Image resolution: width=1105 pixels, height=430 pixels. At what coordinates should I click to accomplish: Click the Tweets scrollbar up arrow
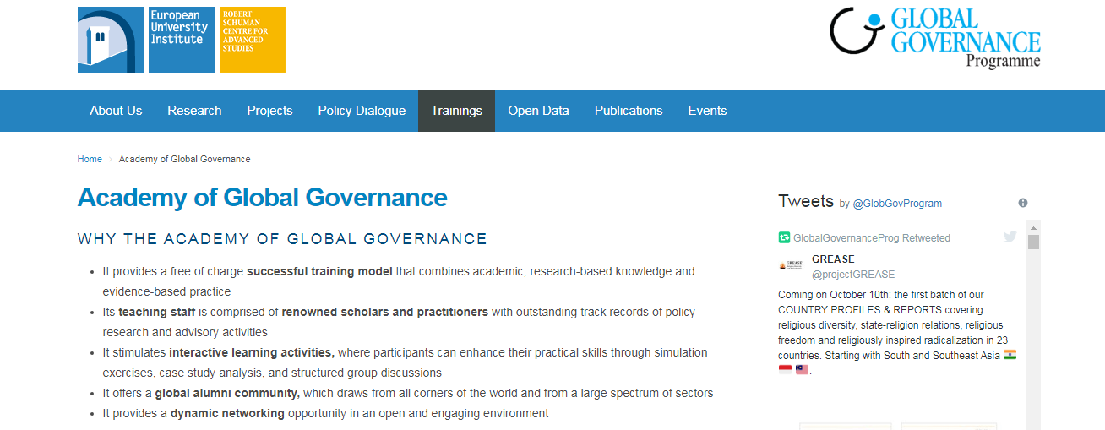(x=1033, y=227)
